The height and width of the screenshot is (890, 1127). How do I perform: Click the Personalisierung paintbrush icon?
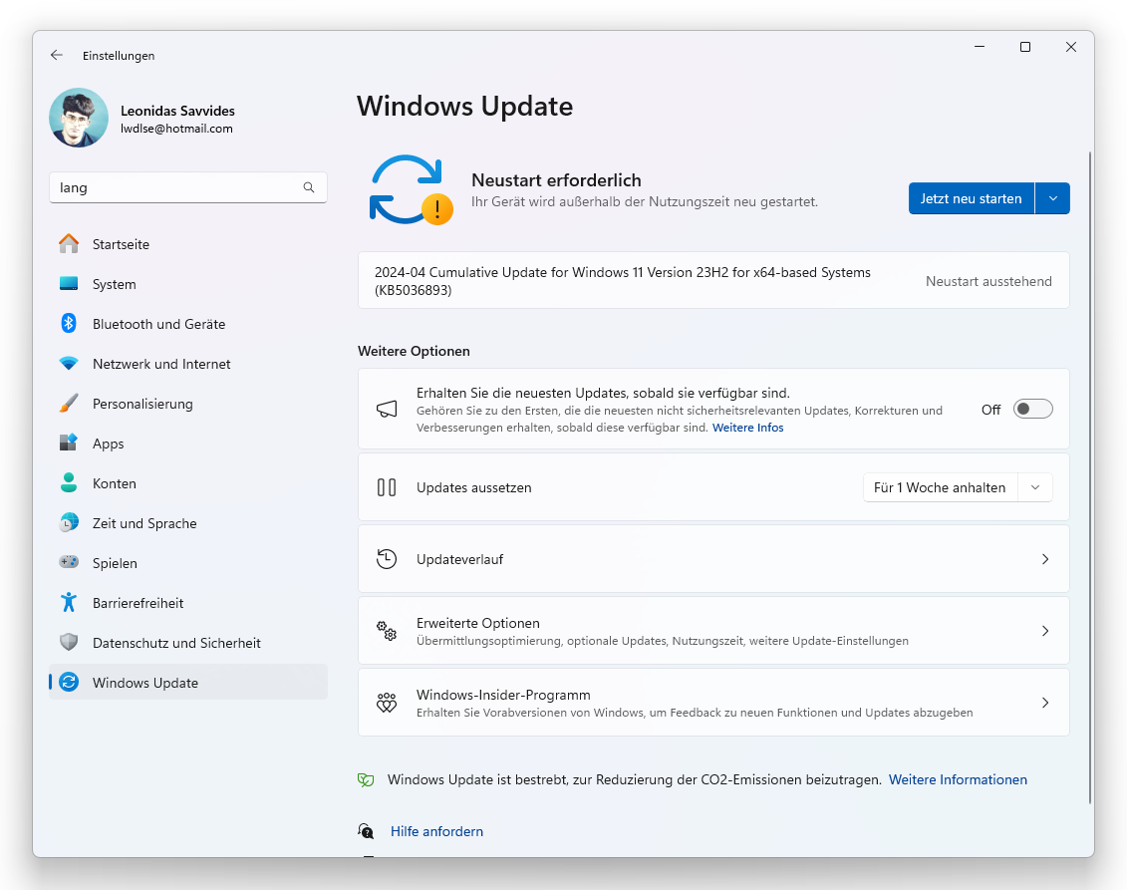(69, 404)
